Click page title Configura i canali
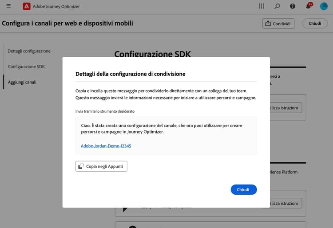Screen dimensions: 333x228 pyautogui.click(x=67, y=23)
